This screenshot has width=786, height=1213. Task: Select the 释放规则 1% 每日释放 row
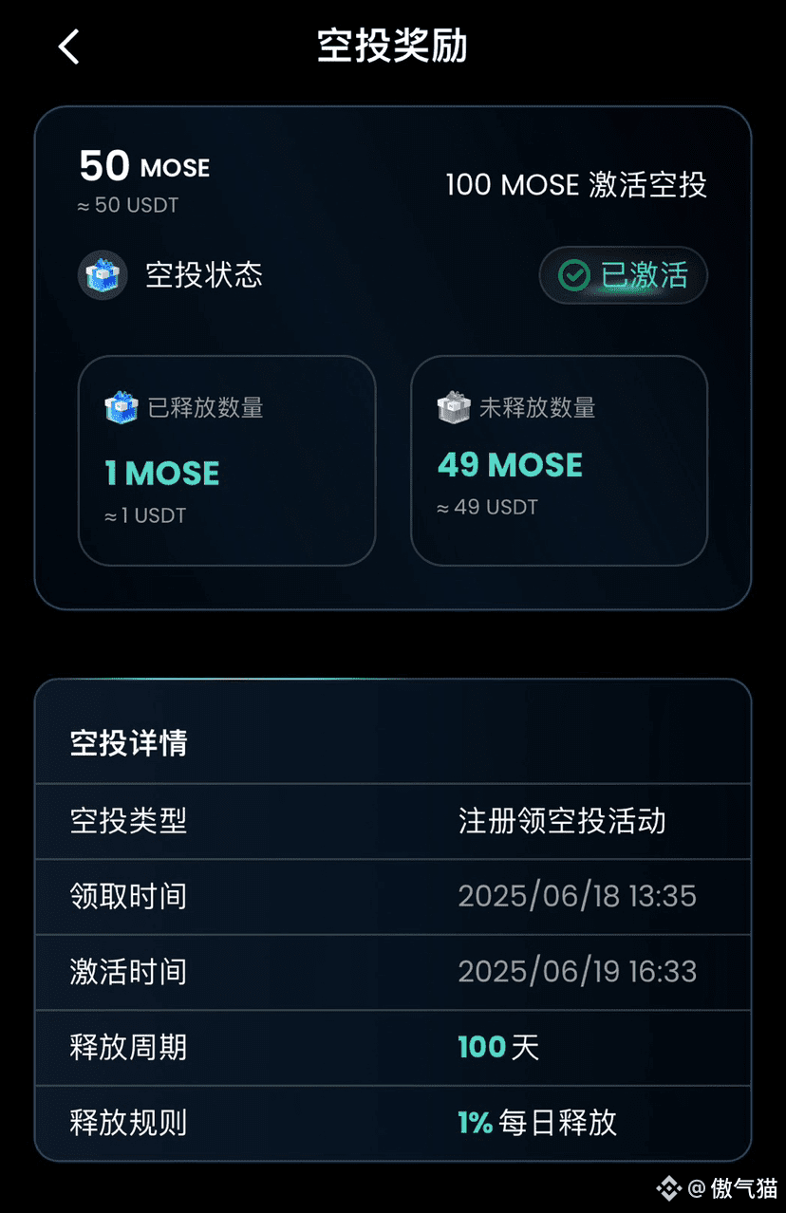(393, 1123)
